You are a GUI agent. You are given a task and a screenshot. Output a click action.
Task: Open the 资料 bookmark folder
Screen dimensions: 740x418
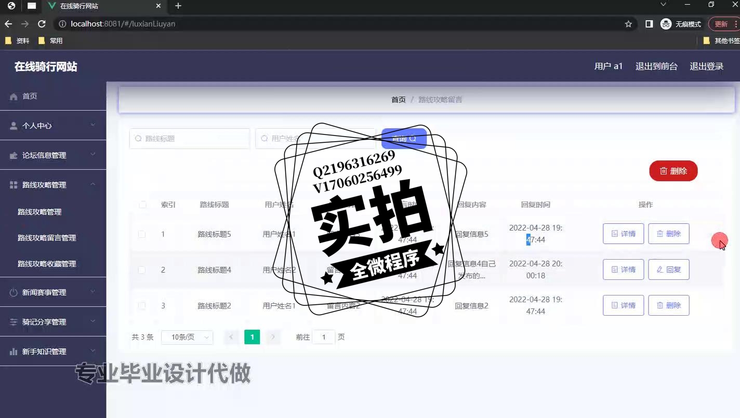17,41
